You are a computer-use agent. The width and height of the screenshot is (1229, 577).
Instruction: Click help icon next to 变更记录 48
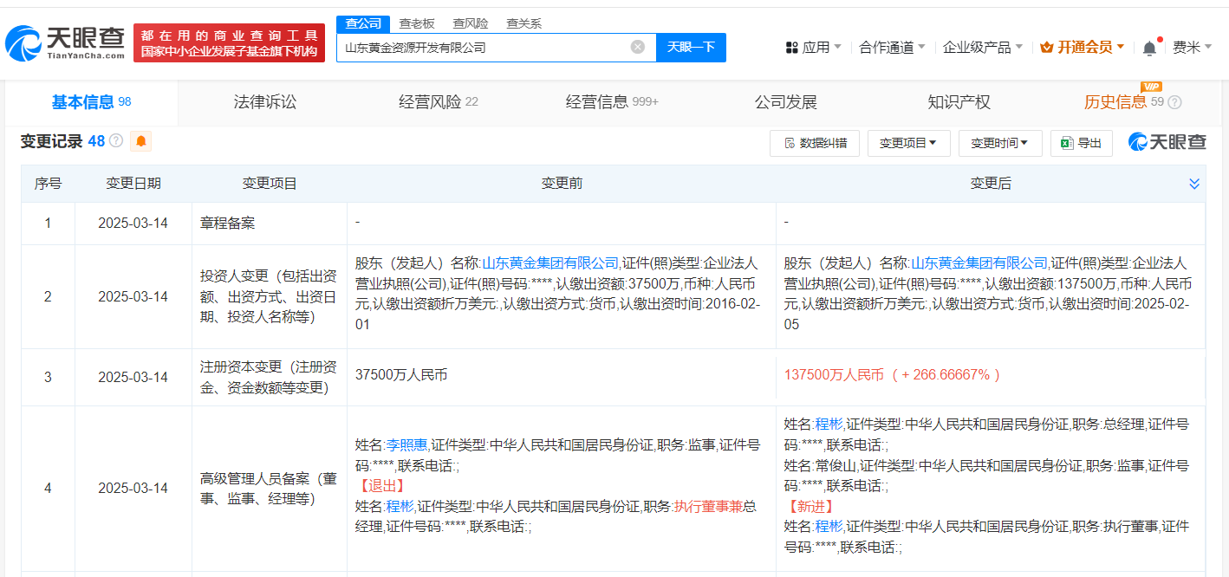point(116,140)
